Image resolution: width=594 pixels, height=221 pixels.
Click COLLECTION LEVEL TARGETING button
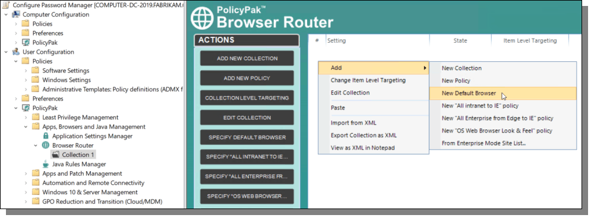tap(247, 98)
